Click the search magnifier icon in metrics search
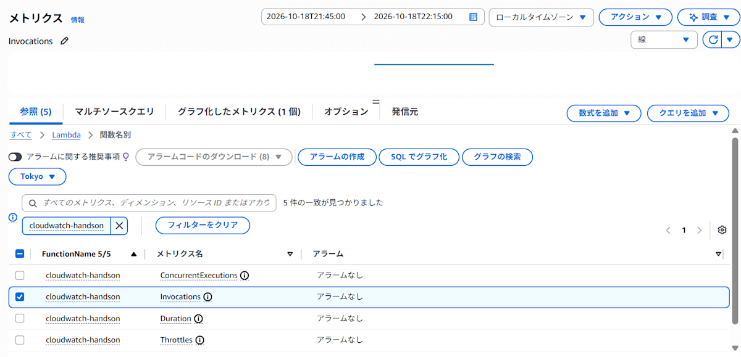Screen dimensions: 741x357 click(x=33, y=203)
